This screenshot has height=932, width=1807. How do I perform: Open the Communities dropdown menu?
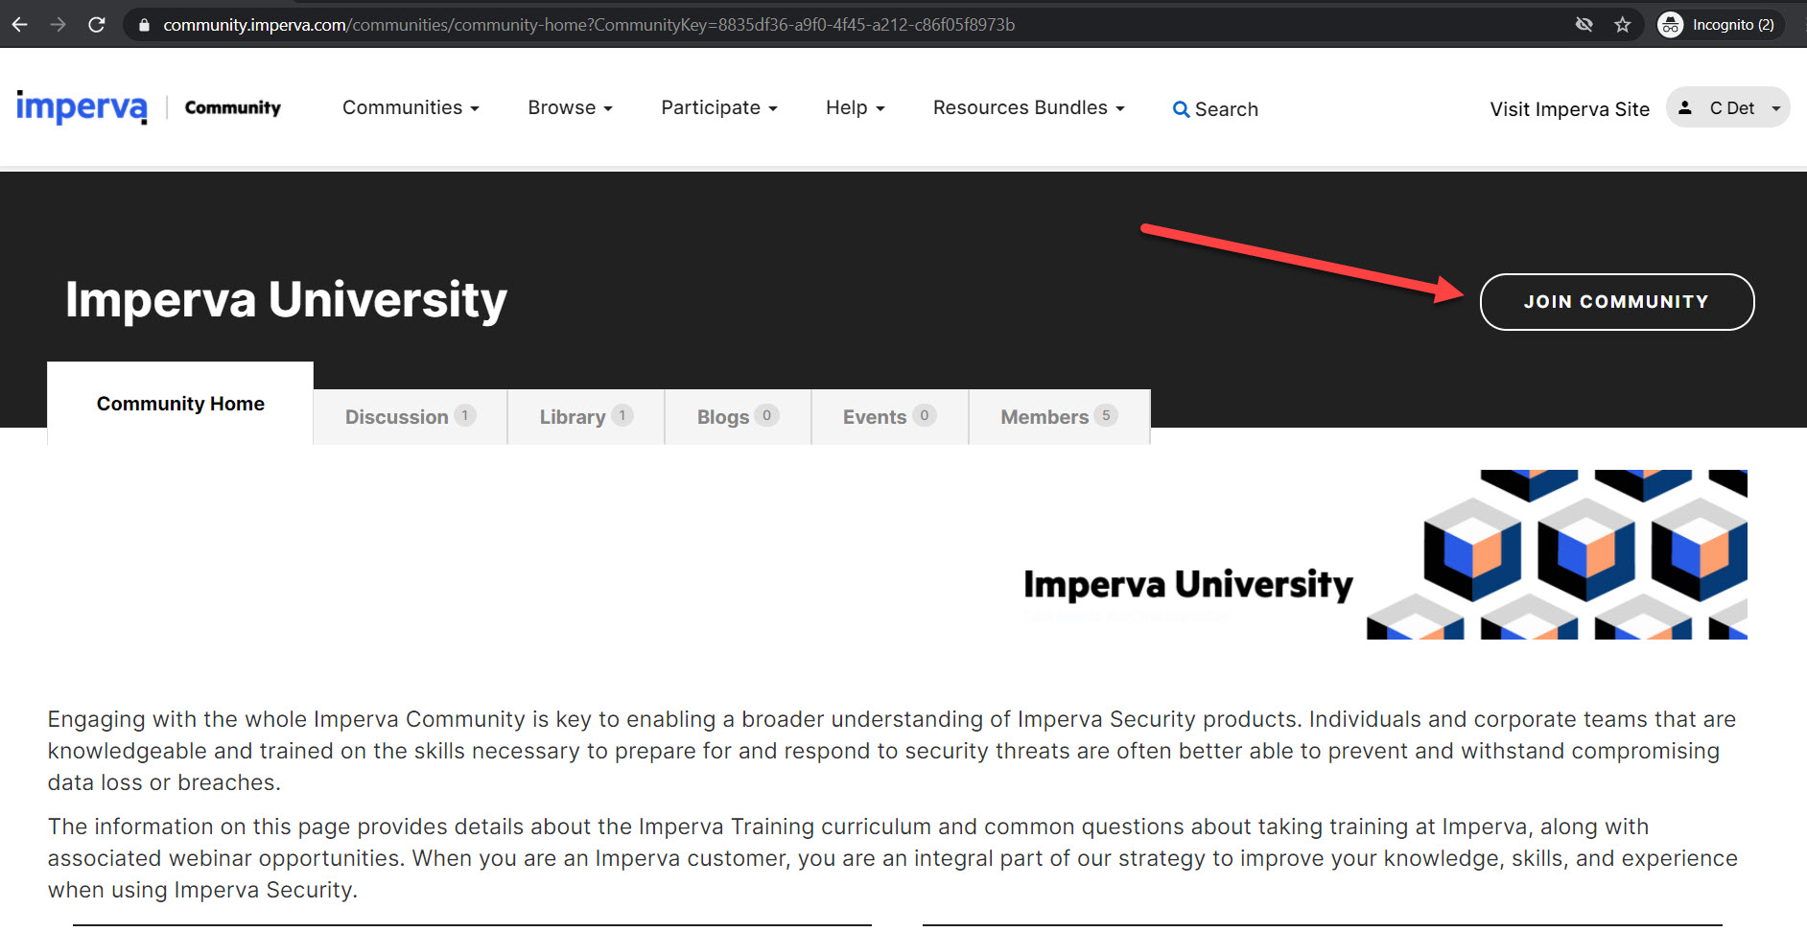(x=411, y=107)
